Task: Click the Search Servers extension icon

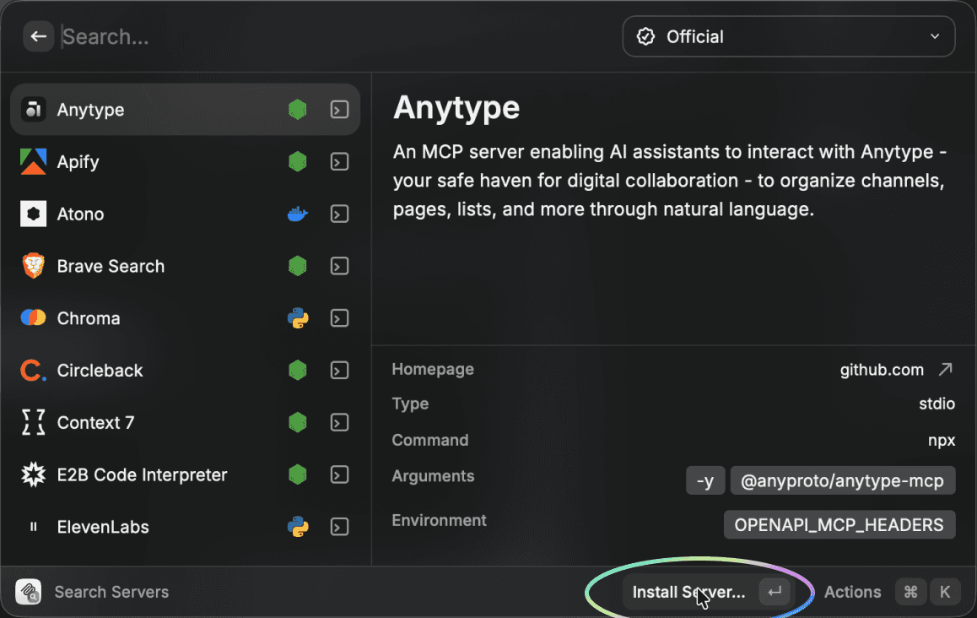Action: [x=29, y=592]
